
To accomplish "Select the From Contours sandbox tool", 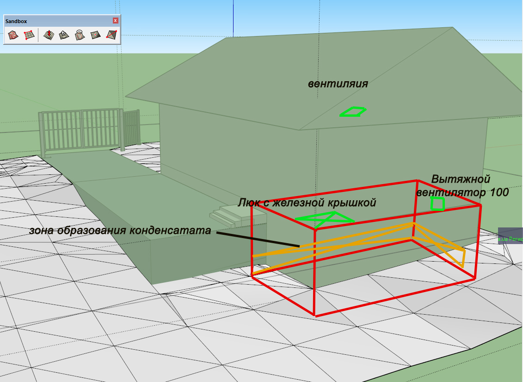I will point(13,35).
